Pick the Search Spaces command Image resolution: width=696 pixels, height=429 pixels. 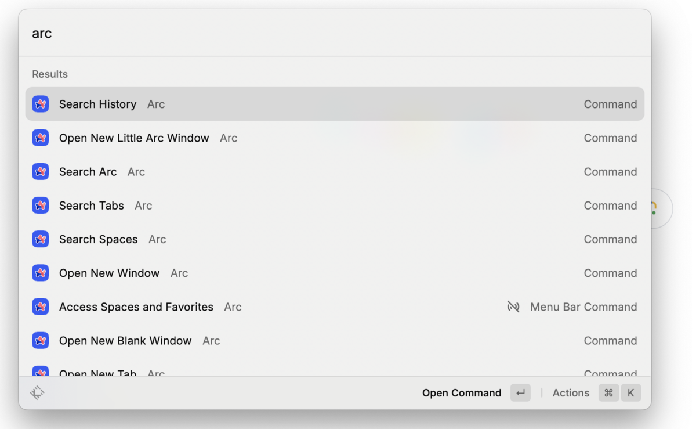click(335, 239)
